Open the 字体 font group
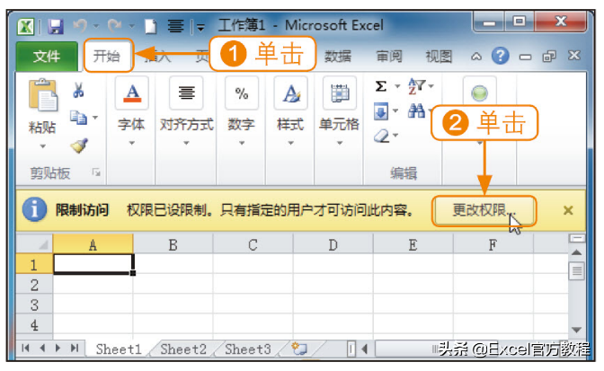This screenshot has width=604, height=371. [132, 110]
